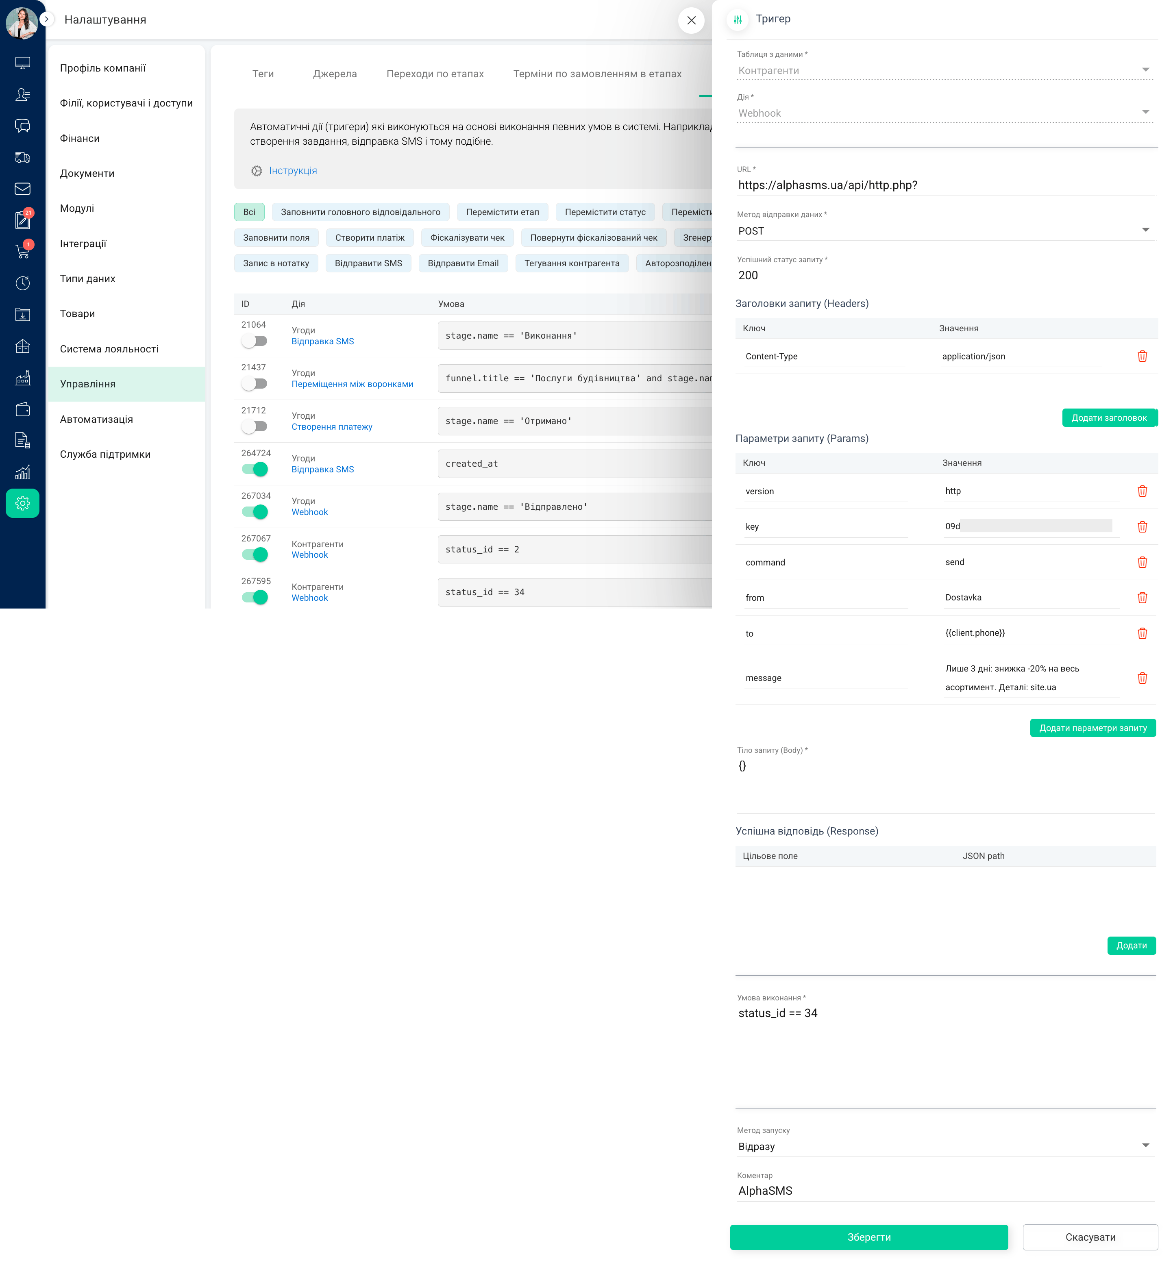Delete the Content-Type header row

pos(1142,356)
